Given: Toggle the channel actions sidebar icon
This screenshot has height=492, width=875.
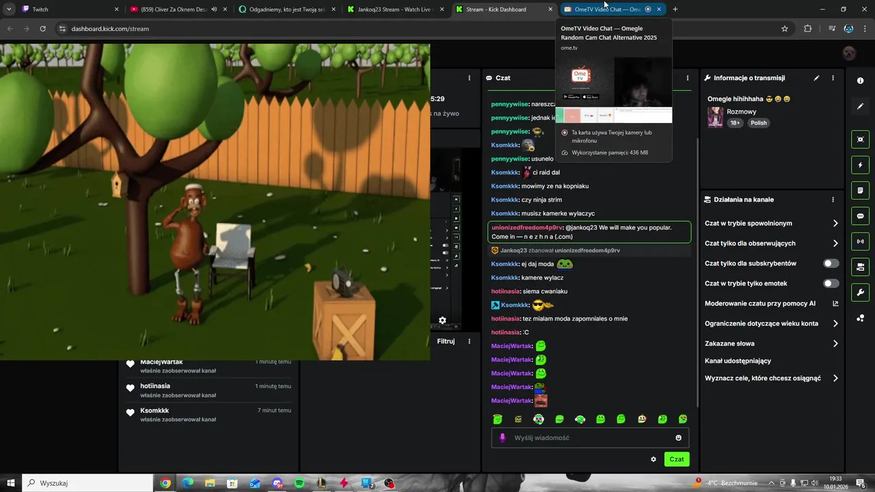Looking at the screenshot, I should pos(860,266).
